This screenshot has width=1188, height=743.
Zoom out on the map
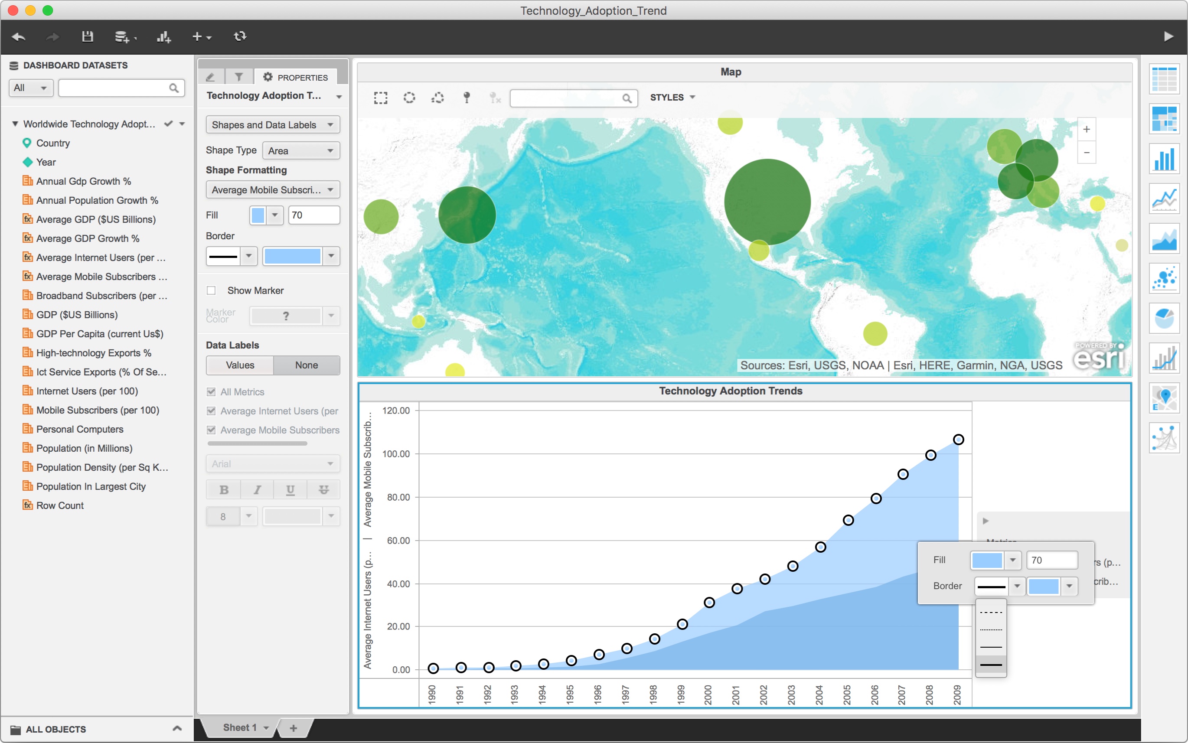coord(1086,152)
